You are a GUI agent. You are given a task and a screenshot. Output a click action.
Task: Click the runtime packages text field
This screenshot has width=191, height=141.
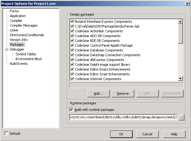click(123, 117)
